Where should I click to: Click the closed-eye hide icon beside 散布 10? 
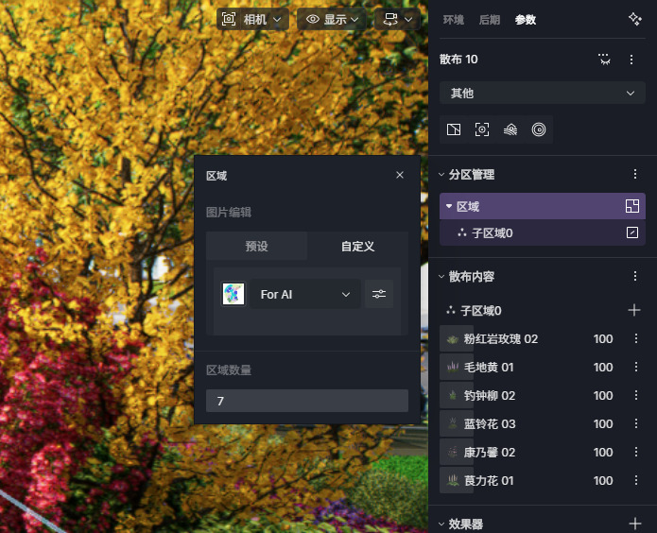tap(605, 60)
